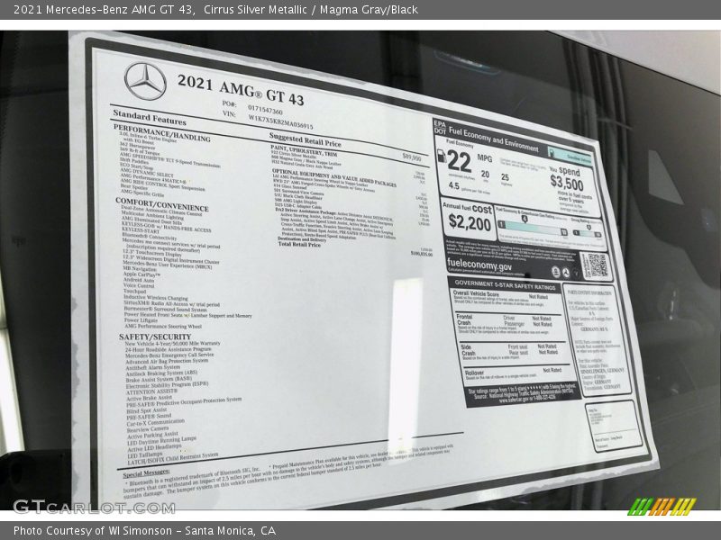
Task: Click the 'SAFETY/SECURITY' section heading
Action: 155,337
